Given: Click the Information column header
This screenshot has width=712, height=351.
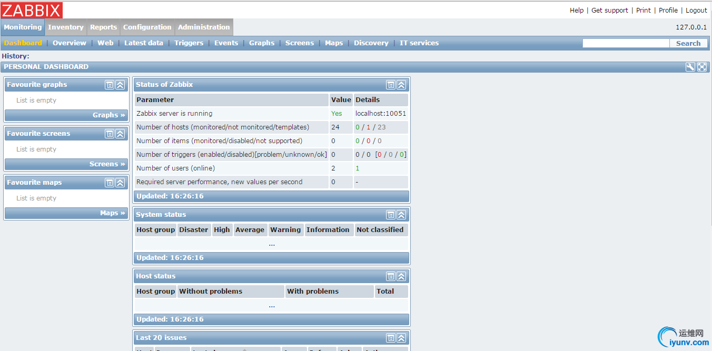Looking at the screenshot, I should 328,230.
